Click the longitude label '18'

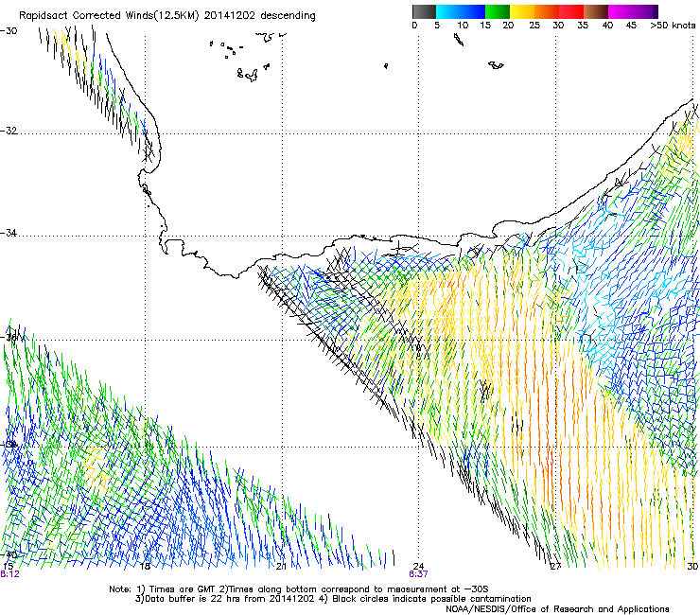point(145,567)
